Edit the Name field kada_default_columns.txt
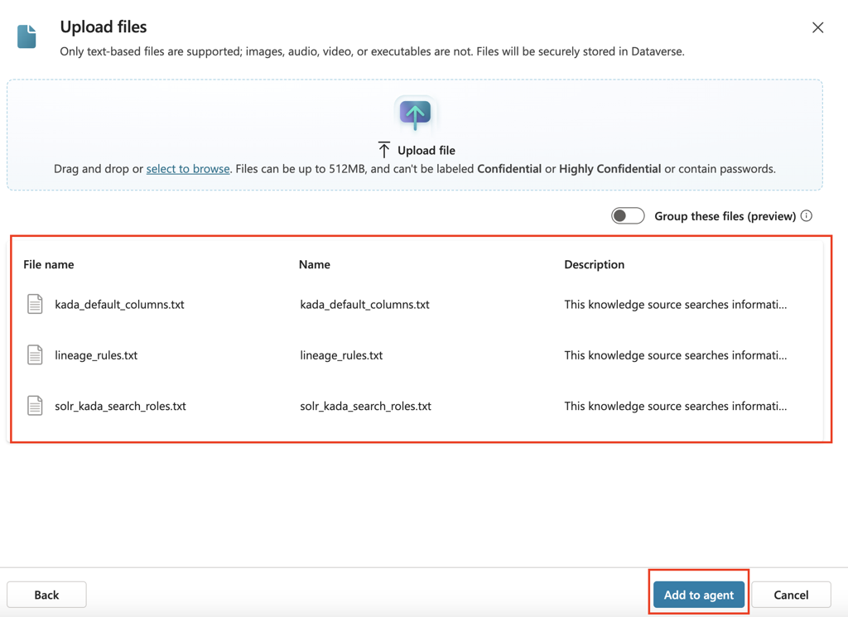848x617 pixels. (x=364, y=305)
